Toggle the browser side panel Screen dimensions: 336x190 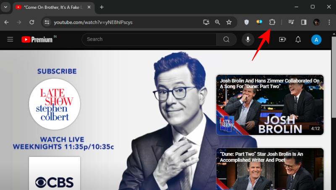(x=304, y=22)
